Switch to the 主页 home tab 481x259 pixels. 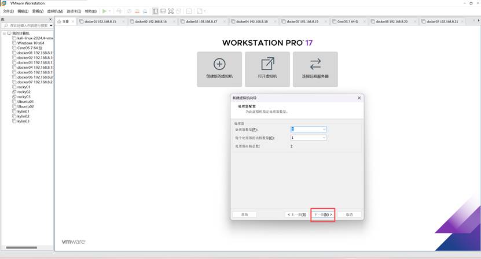[65, 21]
